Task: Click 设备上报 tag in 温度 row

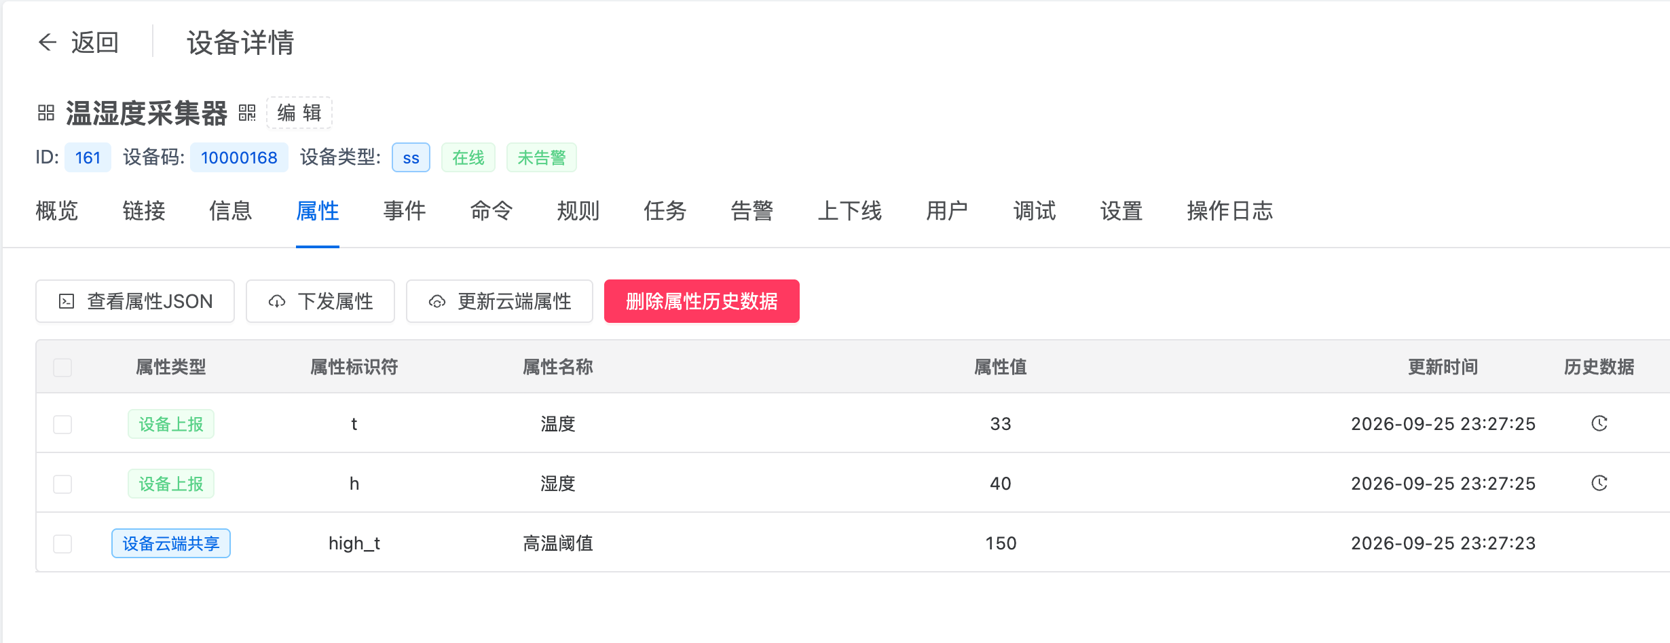Action: [x=171, y=424]
